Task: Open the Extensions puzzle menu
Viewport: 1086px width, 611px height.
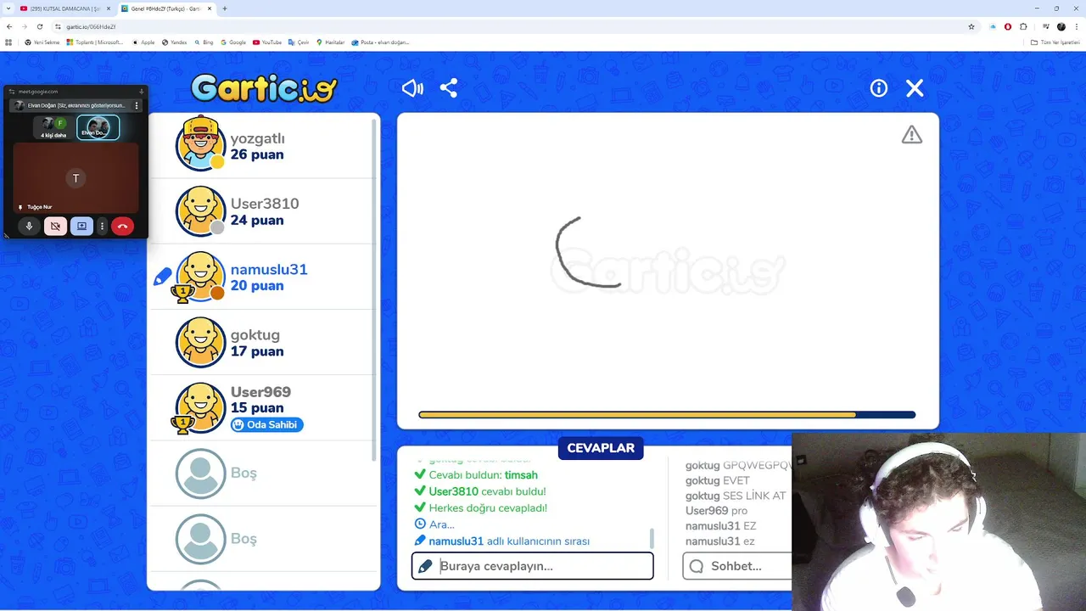Action: (1023, 26)
